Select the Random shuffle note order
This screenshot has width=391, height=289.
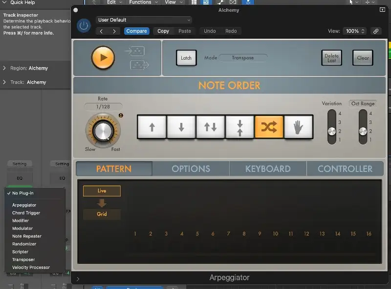coord(269,127)
